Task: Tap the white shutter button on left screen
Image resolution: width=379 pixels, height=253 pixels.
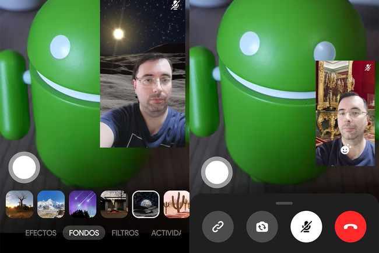Action: coord(24,167)
